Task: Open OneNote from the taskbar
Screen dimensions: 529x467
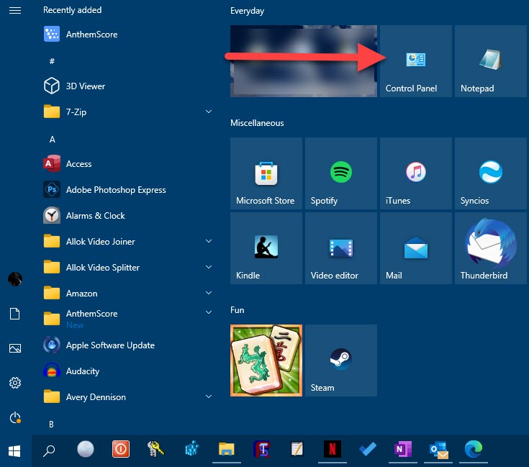Action: [x=403, y=450]
